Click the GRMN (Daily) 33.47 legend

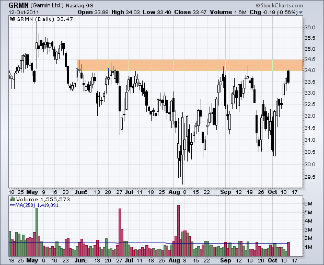point(44,19)
